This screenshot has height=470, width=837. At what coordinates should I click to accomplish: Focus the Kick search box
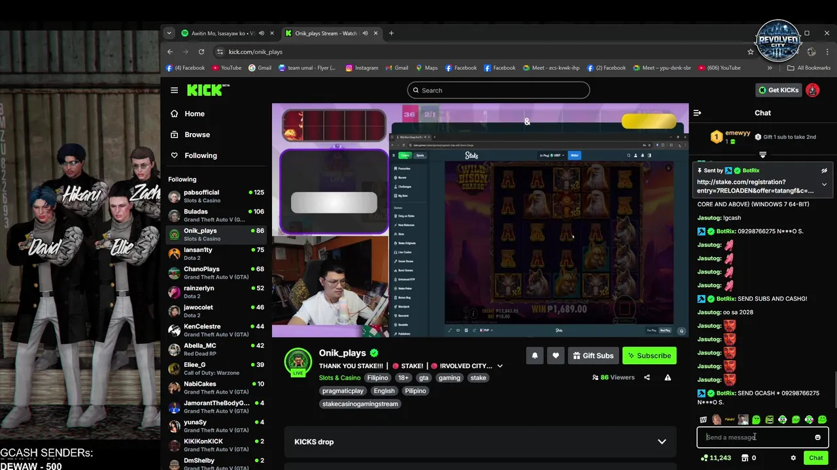click(498, 90)
